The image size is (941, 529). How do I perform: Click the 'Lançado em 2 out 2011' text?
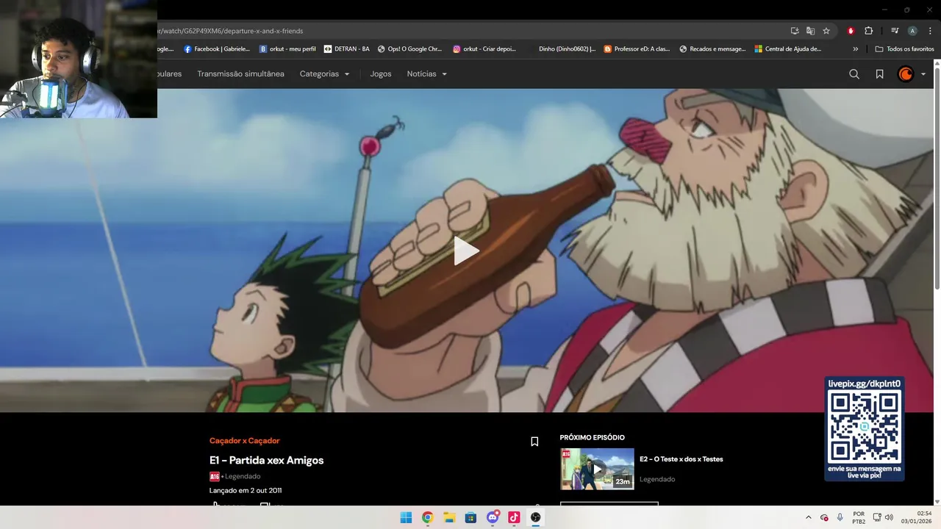click(x=246, y=490)
